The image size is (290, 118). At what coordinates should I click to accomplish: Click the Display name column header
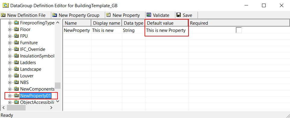[x=107, y=23]
